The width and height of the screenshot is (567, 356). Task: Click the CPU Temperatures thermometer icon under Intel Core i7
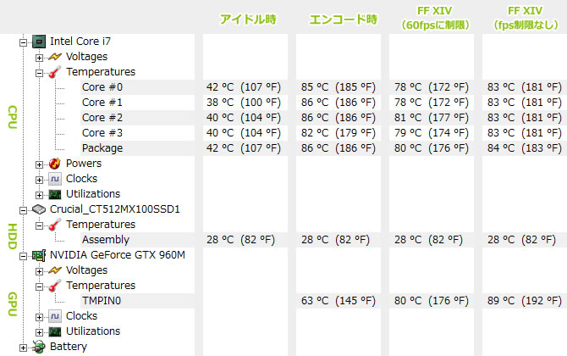(55, 72)
